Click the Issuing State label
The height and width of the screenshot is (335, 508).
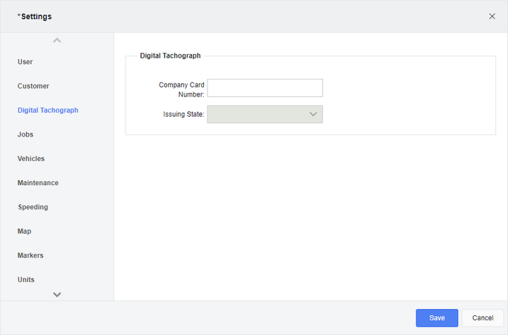coord(183,114)
